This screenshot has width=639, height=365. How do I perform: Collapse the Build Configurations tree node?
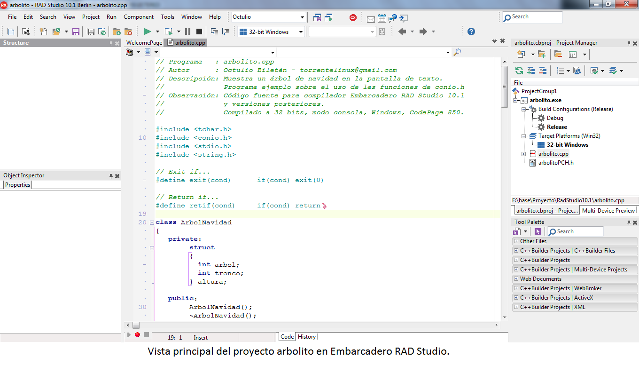point(524,109)
